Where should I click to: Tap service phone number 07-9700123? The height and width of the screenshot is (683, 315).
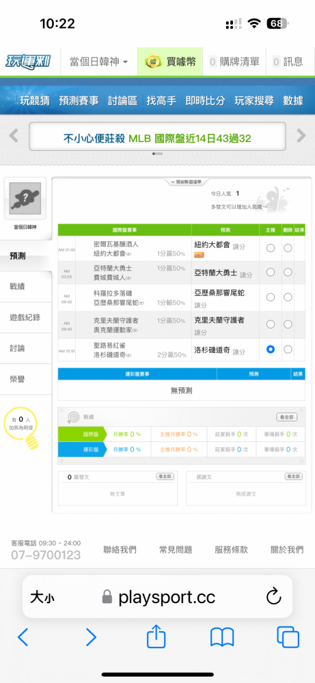point(46,555)
